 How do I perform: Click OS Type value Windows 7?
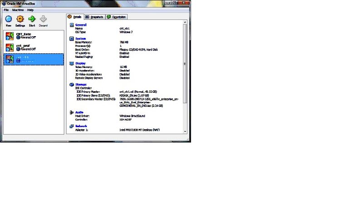(126, 32)
